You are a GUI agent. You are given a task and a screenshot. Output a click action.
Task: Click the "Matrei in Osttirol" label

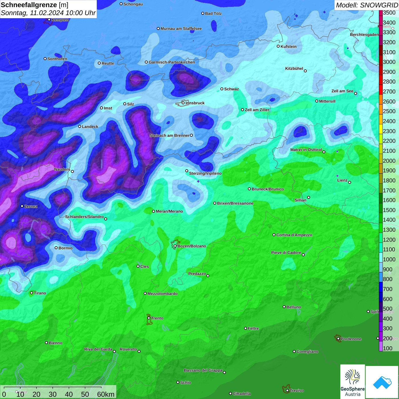306,150
